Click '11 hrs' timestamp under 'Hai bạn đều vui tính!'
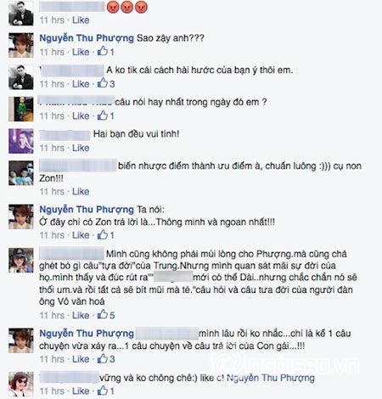Screen dimensions: 382x399 (x=52, y=148)
